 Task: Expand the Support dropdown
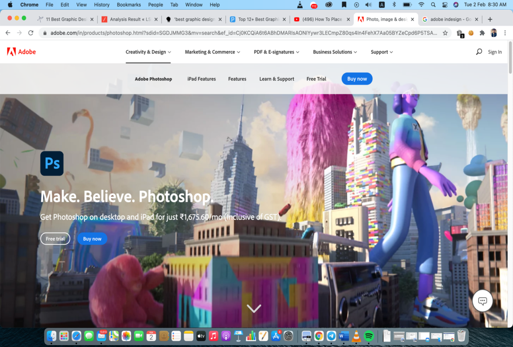click(x=381, y=52)
